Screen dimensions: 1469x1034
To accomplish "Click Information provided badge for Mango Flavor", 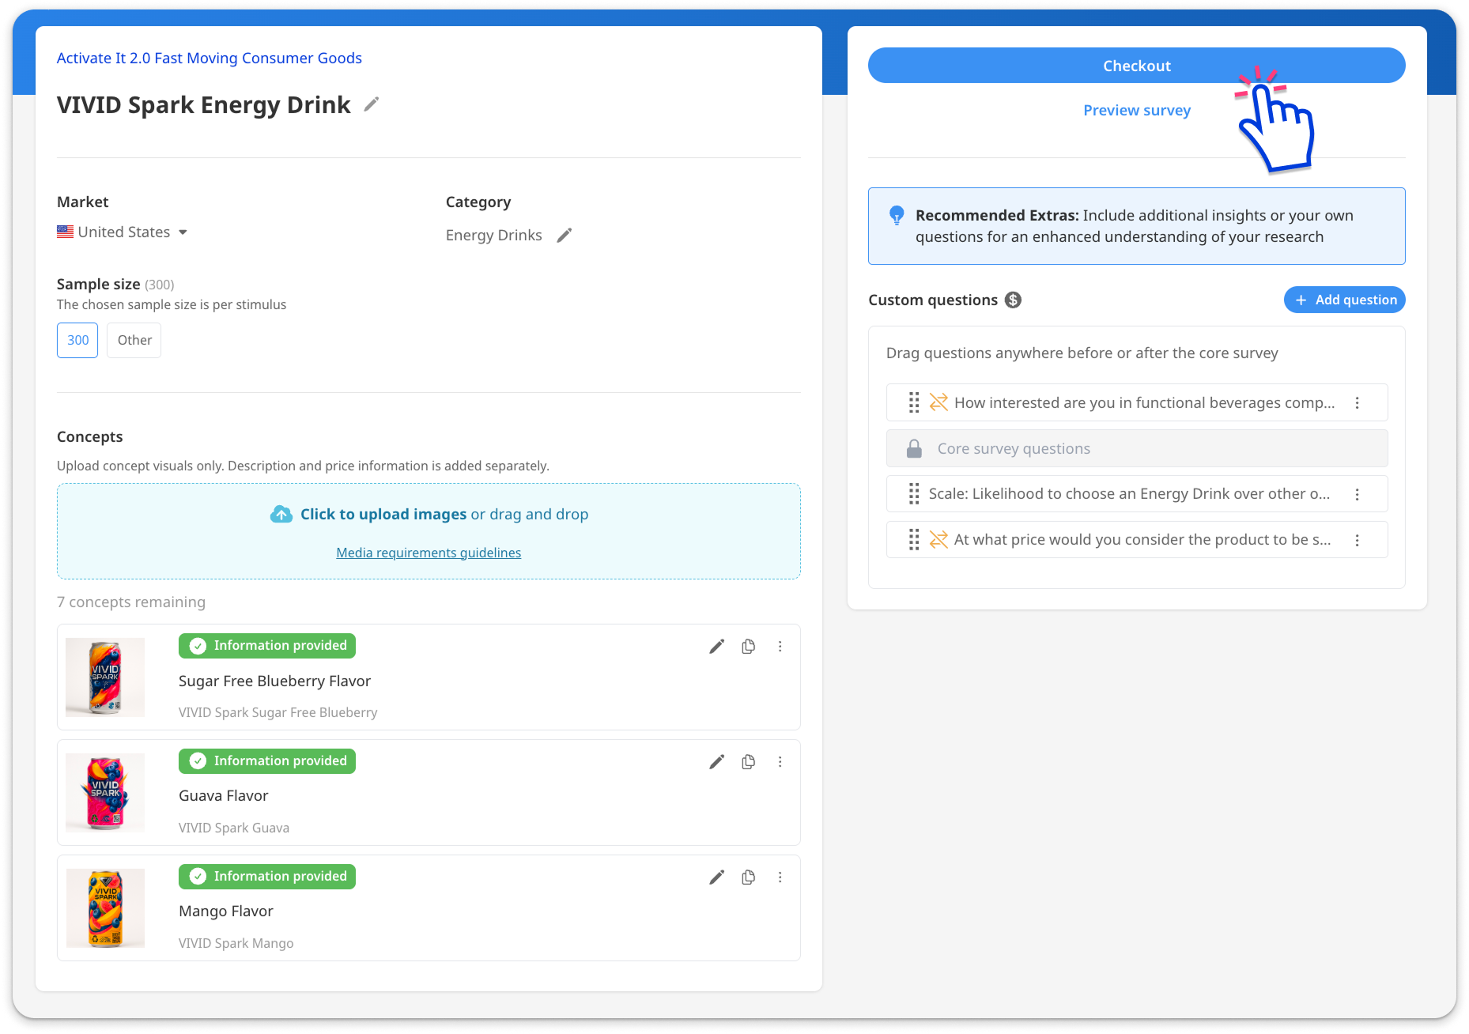I will point(267,877).
